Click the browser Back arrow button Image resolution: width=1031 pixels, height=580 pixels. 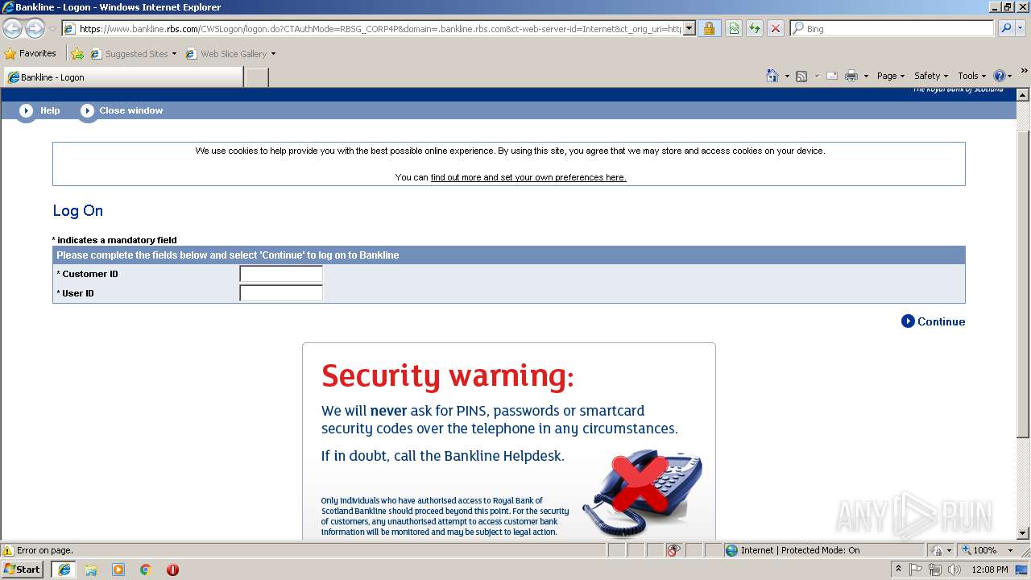coord(12,28)
